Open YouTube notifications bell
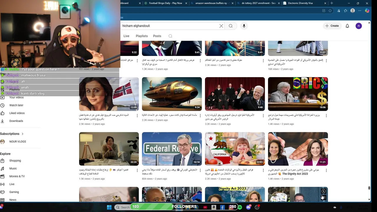 click(347, 26)
